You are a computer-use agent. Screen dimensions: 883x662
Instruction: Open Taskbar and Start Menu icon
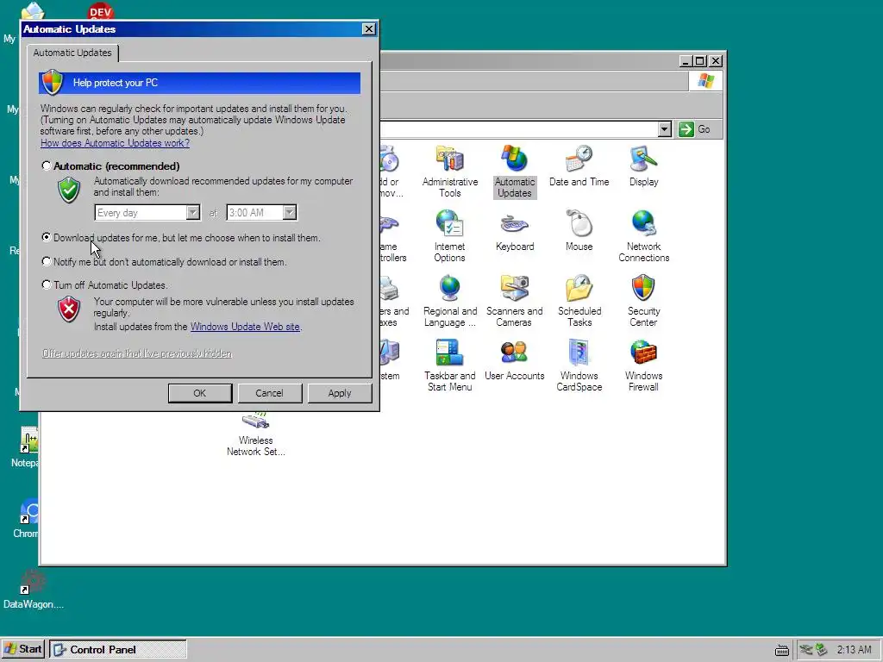pyautogui.click(x=449, y=365)
